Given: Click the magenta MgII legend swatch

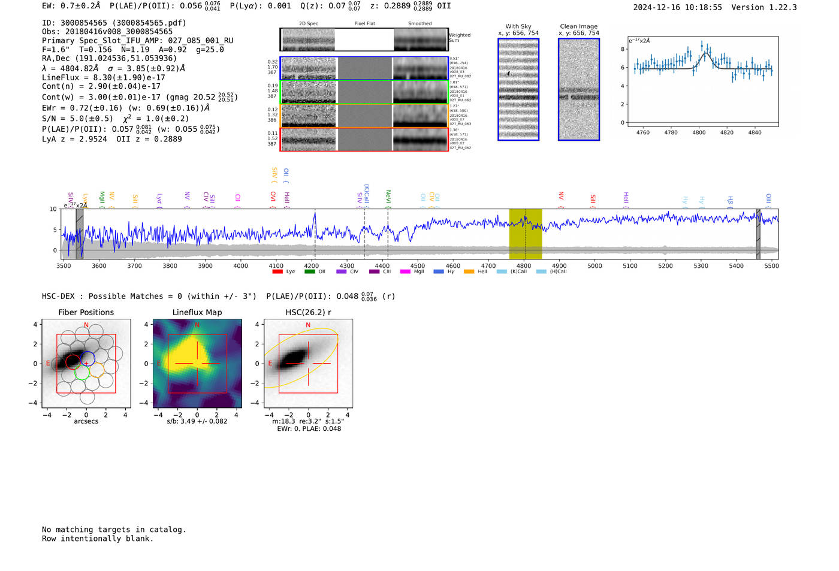Looking at the screenshot, I should click(405, 271).
